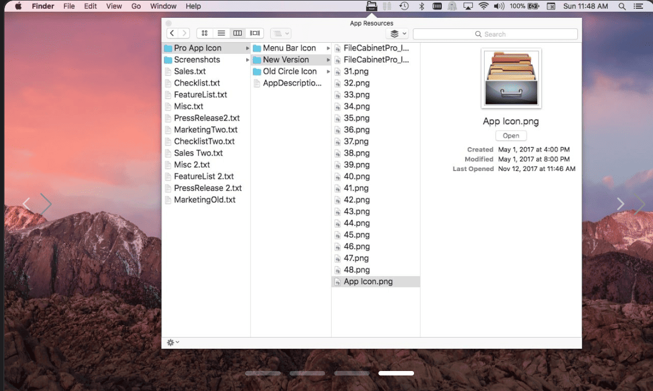Image resolution: width=653 pixels, height=391 pixels.
Task: Expand arrow beside Menu Bar Icon
Action: click(x=328, y=48)
